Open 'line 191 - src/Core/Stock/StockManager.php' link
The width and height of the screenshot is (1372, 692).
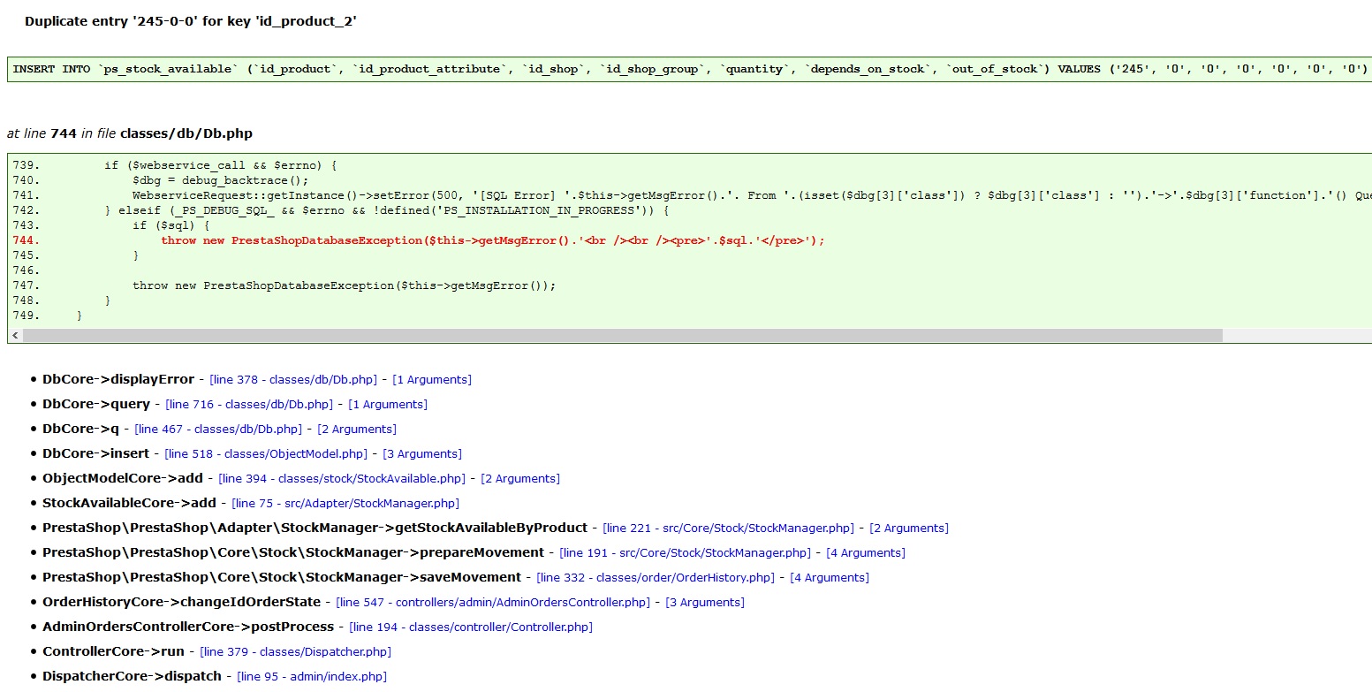click(x=685, y=552)
